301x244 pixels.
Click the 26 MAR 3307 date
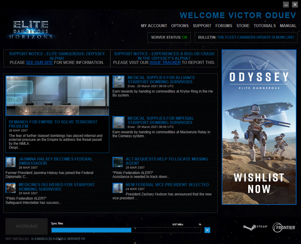[28, 168]
